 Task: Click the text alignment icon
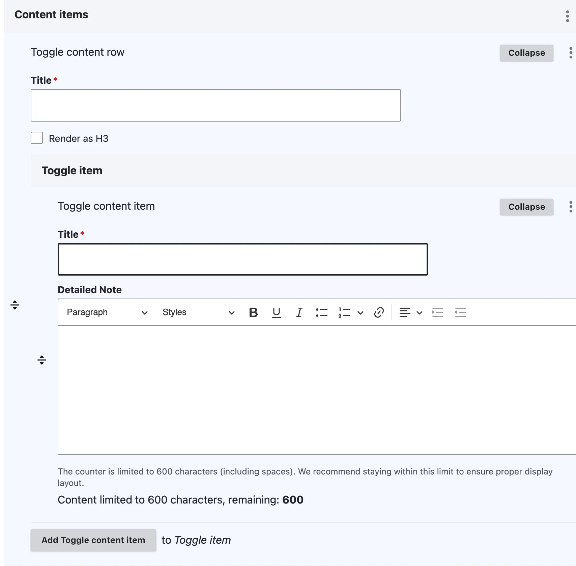click(x=405, y=312)
